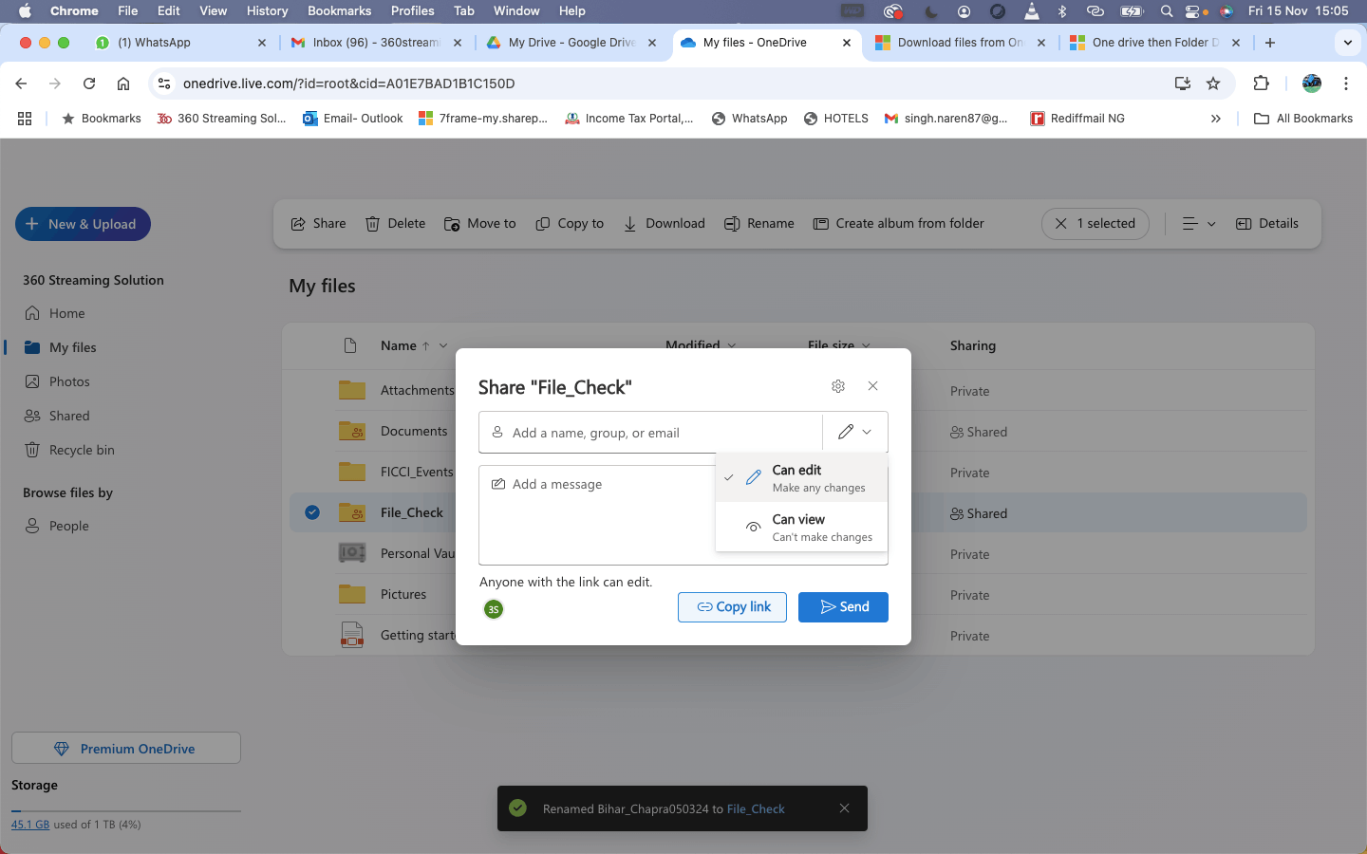Go to Home in OneDrive sidebar
The width and height of the screenshot is (1367, 854).
coord(66,313)
